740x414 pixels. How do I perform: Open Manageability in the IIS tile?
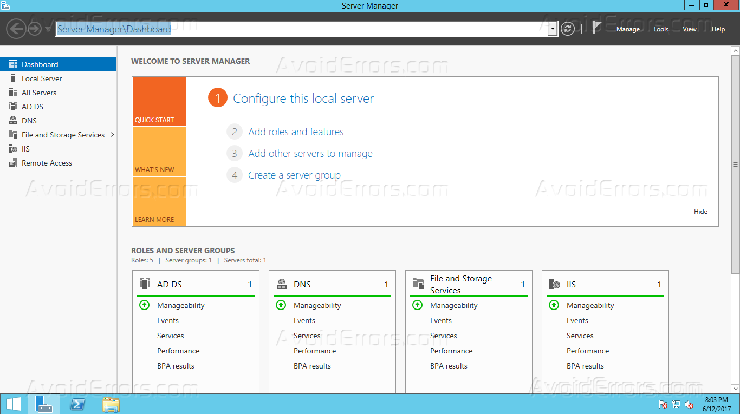point(590,305)
